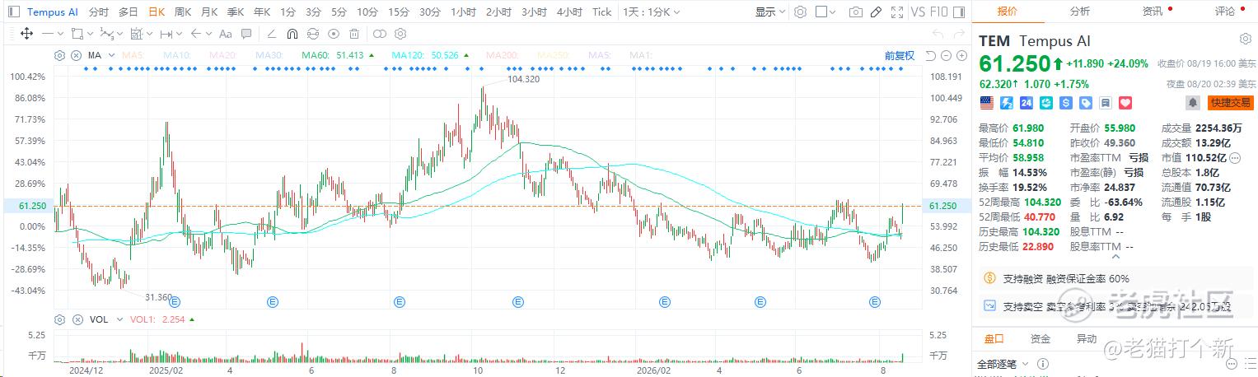1258x377 pixels.
Task: Expand the 全部逐笔 dropdown
Action: pyautogui.click(x=1003, y=364)
